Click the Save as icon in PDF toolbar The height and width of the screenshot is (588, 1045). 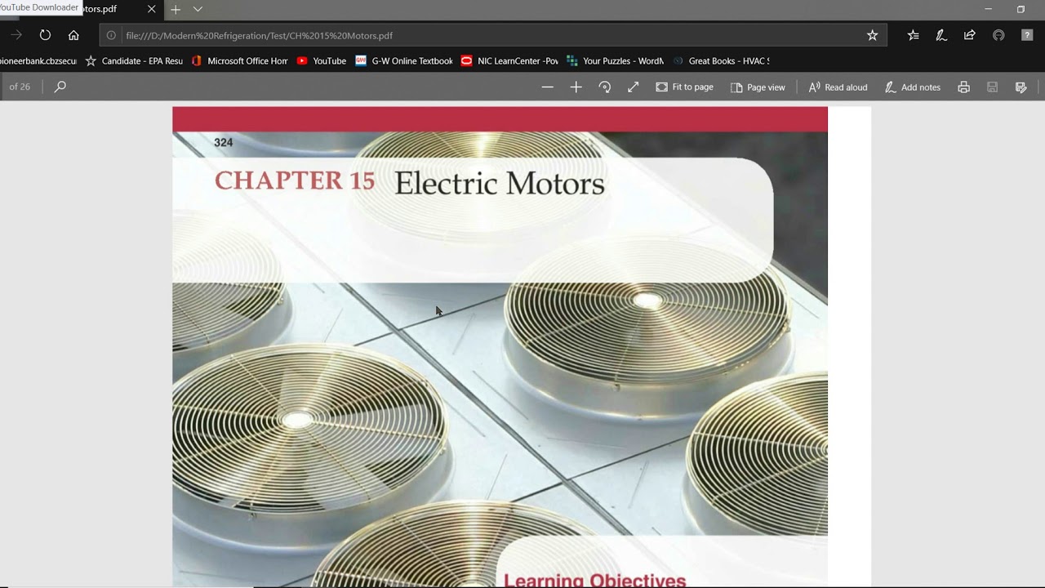1021,87
